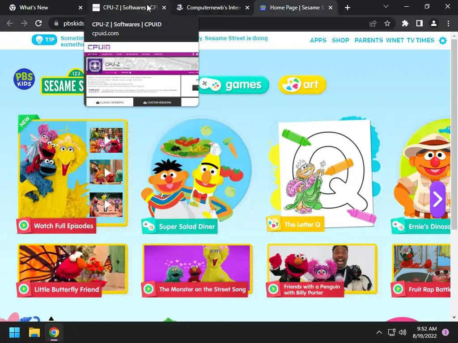
Task: Open the art section button
Action: coord(302,85)
